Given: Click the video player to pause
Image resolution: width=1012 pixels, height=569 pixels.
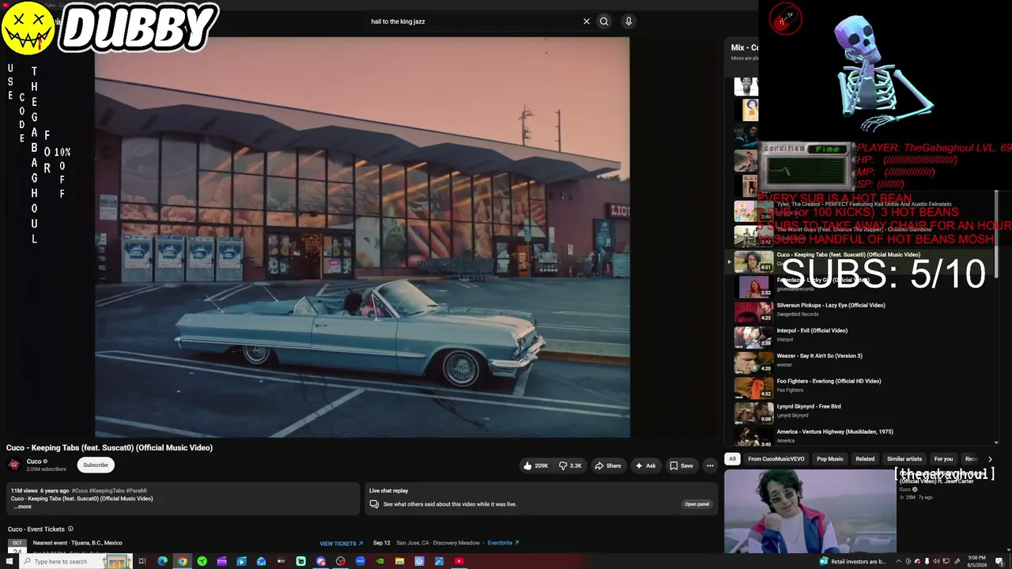Looking at the screenshot, I should coord(362,236).
